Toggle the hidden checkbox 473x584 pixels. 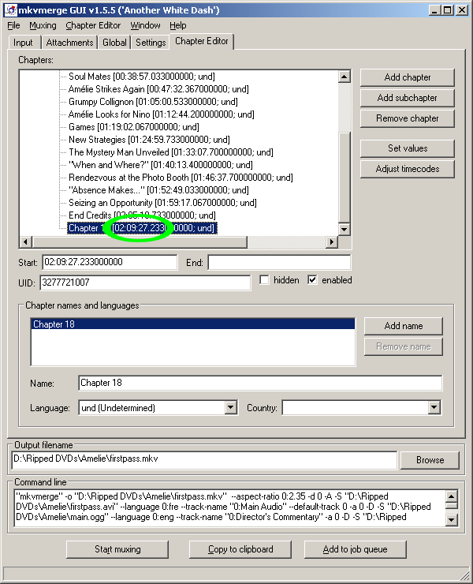(x=264, y=280)
